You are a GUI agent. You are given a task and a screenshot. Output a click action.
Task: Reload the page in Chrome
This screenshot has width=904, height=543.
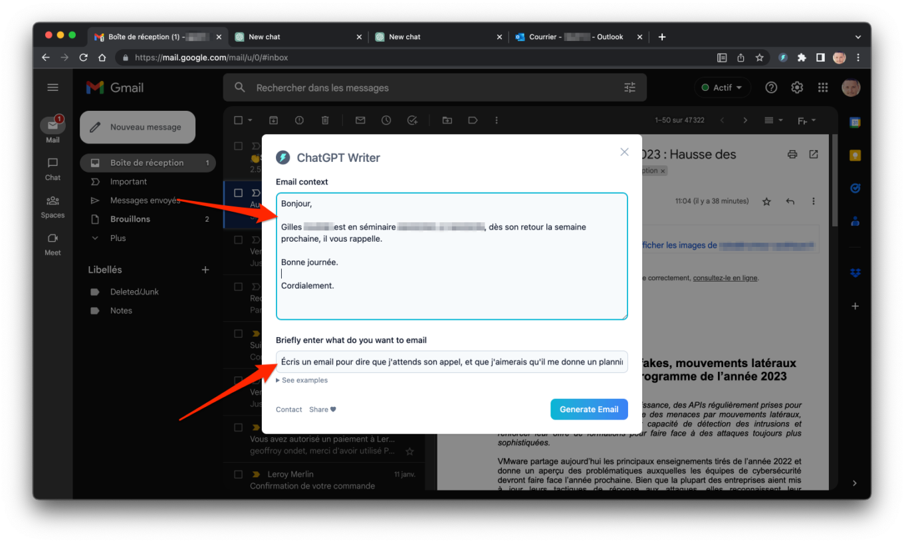83,58
